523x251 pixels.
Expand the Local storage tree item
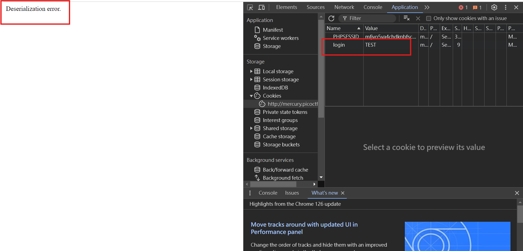point(251,71)
